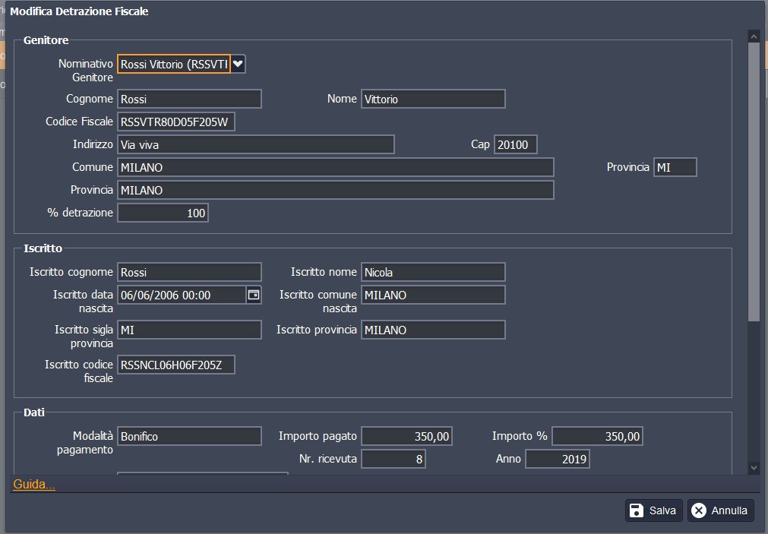This screenshot has width=768, height=534.
Task: Click the Indirizzo field with Via viva
Action: pyautogui.click(x=256, y=144)
